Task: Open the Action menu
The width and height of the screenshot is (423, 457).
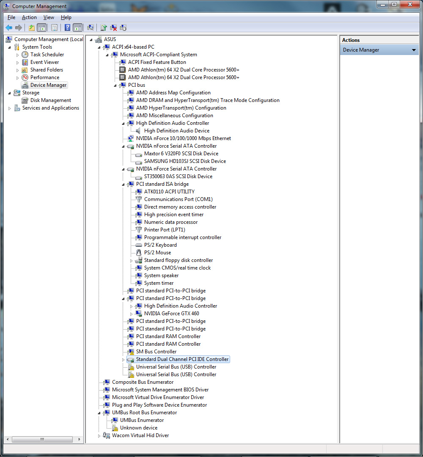Action: tap(29, 17)
